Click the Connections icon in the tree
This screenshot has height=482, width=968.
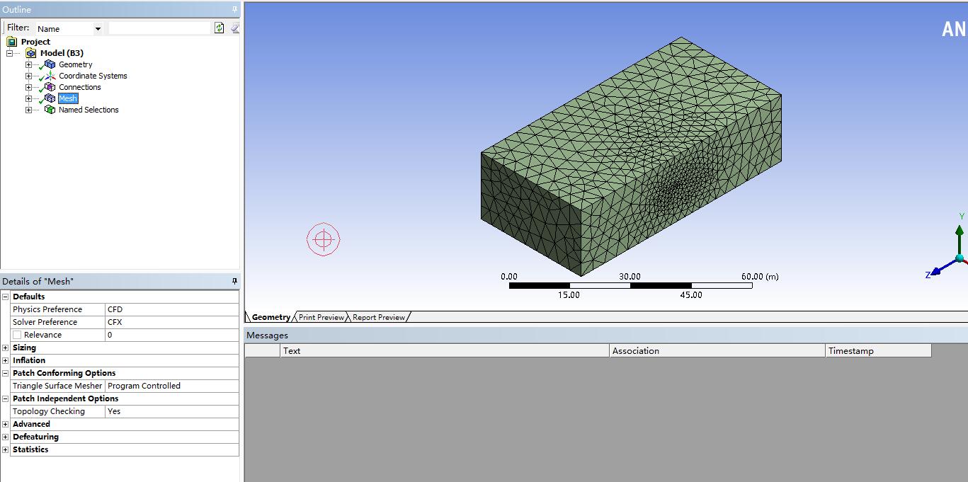(50, 87)
